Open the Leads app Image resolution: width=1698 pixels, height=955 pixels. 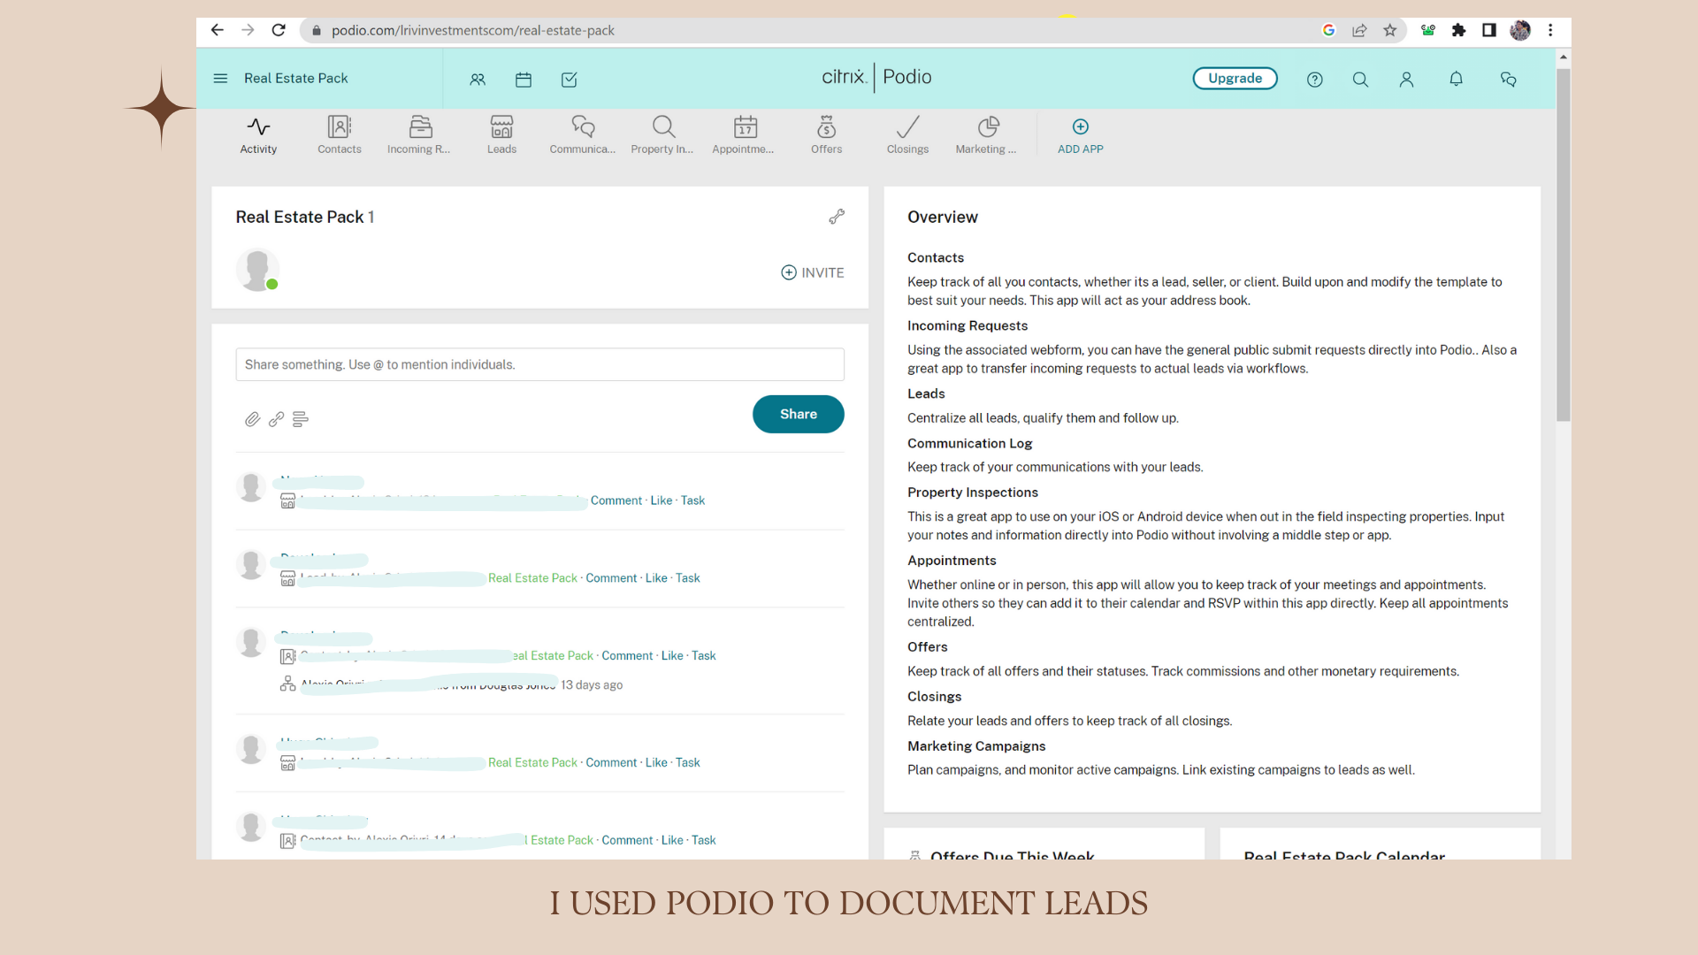501,135
